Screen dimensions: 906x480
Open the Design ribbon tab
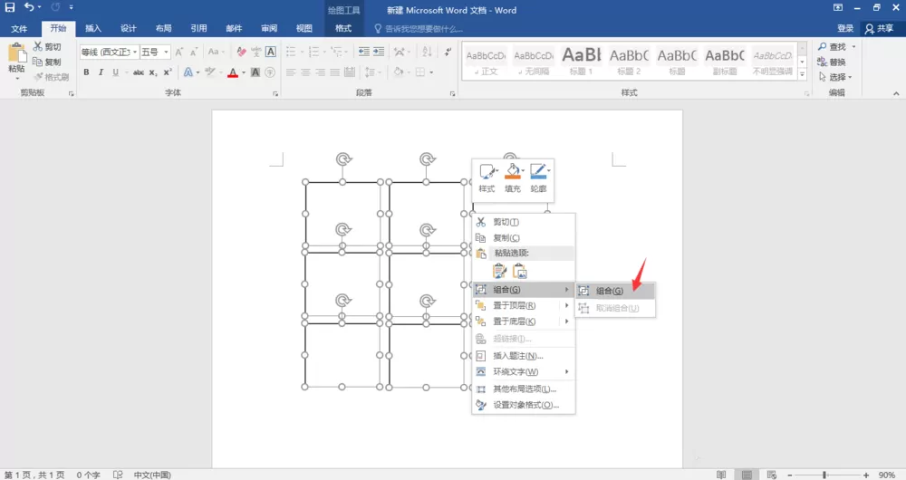pyautogui.click(x=129, y=28)
